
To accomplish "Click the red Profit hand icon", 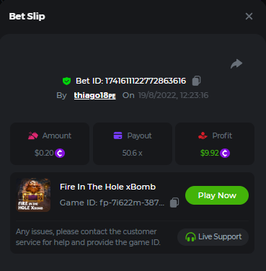I will 203,135.
